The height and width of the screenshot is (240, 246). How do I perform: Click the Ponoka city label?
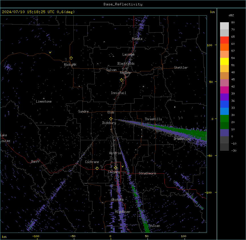click(137, 39)
